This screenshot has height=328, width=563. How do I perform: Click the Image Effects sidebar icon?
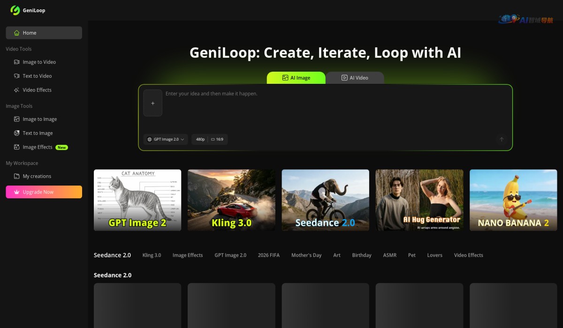point(17,147)
